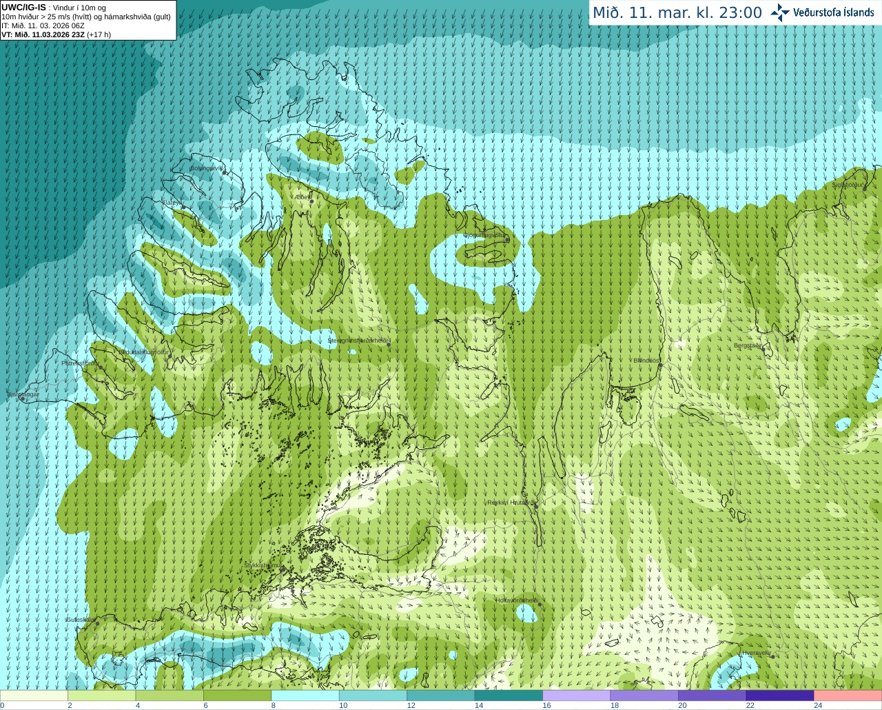Select the 0–2 m/s legend color swatch
Screen dimensions: 882x710
coord(34,696)
